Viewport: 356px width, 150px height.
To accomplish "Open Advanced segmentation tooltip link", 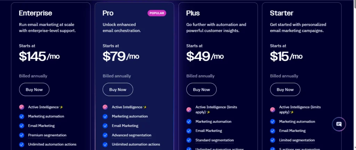I will (131, 135).
